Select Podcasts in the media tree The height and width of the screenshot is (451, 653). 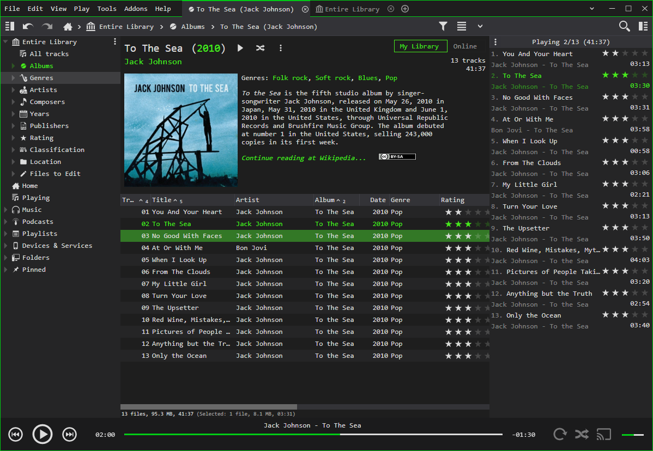38,222
